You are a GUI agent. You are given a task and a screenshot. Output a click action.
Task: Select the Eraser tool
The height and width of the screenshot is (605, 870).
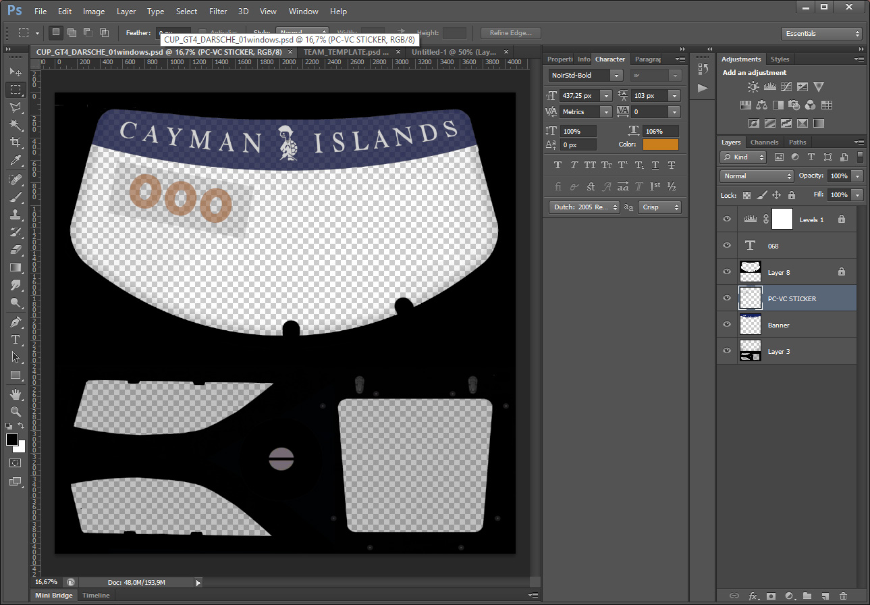click(15, 250)
